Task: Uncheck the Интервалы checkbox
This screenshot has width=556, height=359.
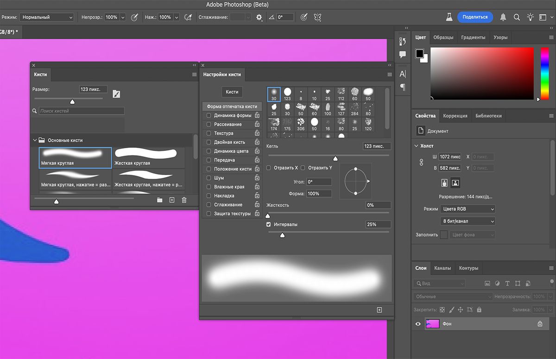Action: [269, 224]
